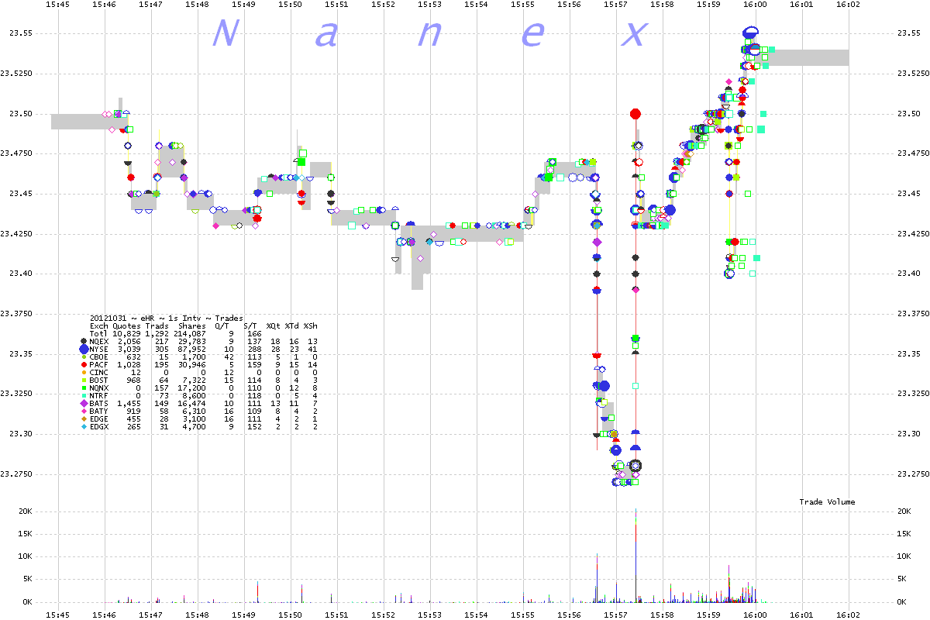Select the CBOE exchange name in legend

tap(99, 356)
